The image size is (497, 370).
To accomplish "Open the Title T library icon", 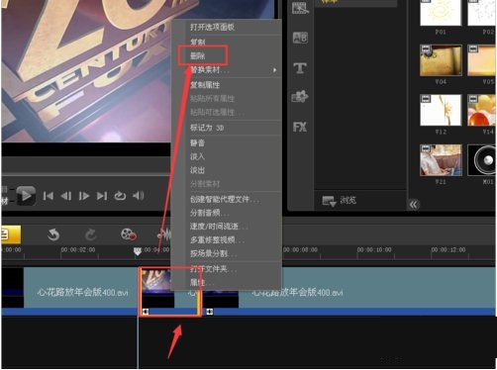I will (x=300, y=68).
